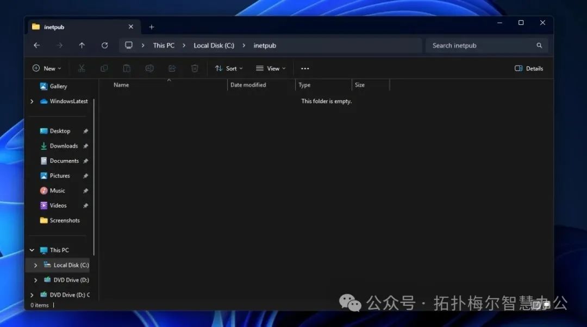Click the Share icon in toolbar
Screen dimensions: 587x327
click(172, 68)
